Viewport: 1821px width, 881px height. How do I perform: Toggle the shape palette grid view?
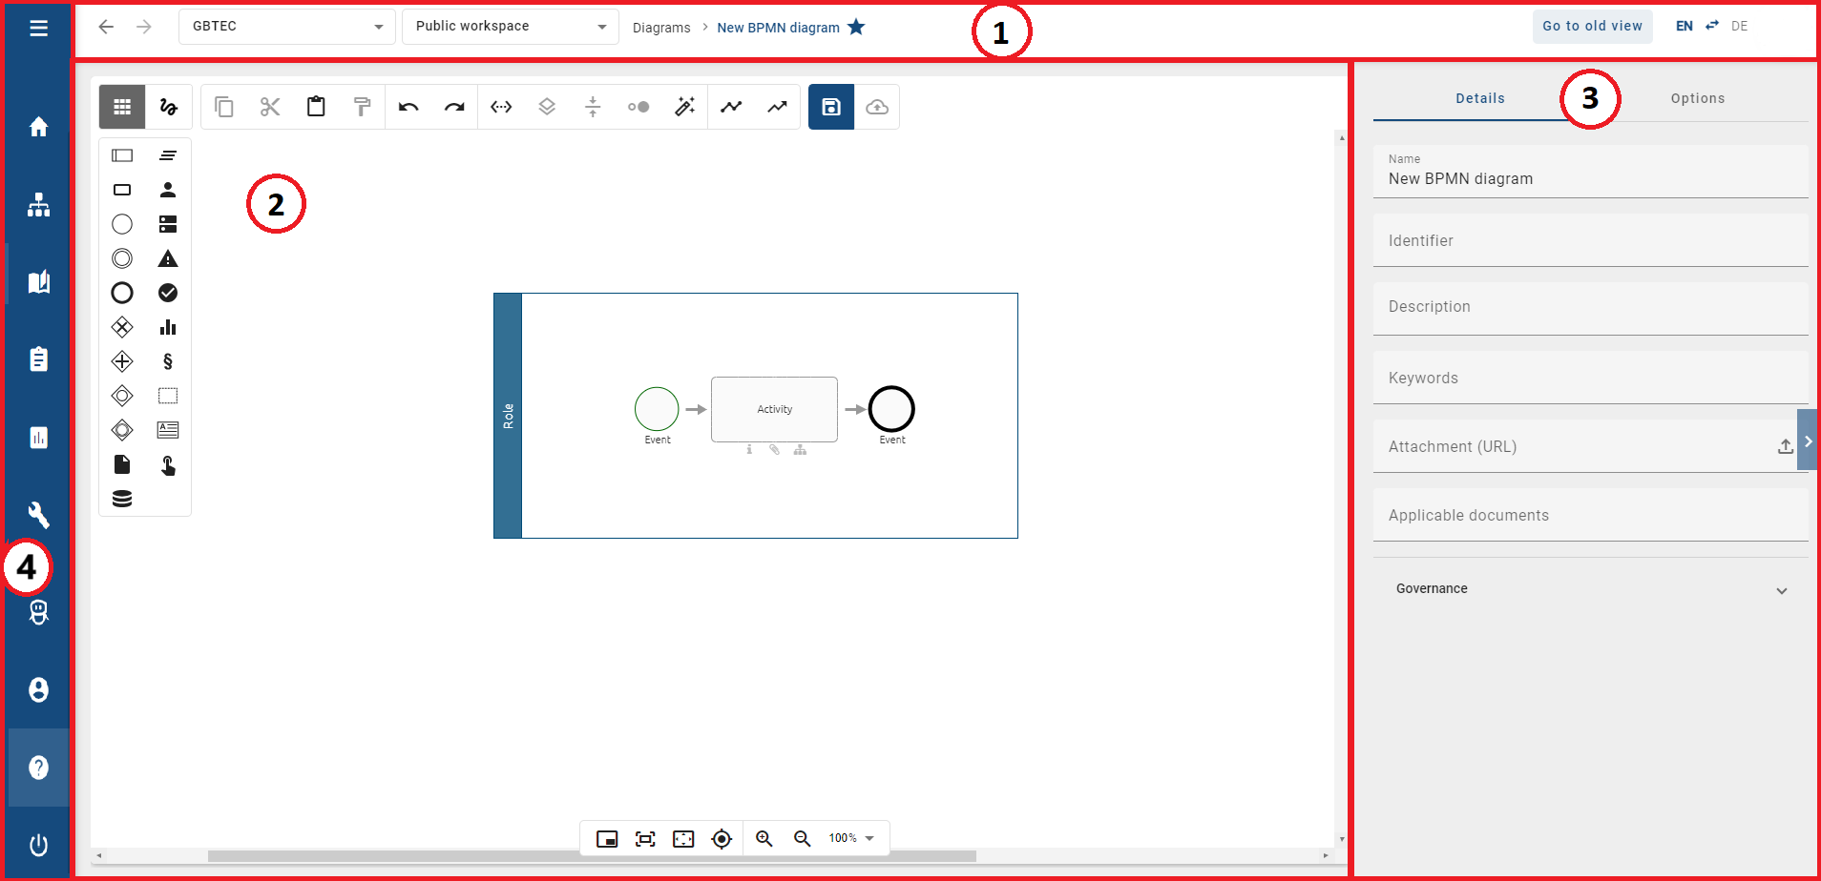click(x=121, y=107)
